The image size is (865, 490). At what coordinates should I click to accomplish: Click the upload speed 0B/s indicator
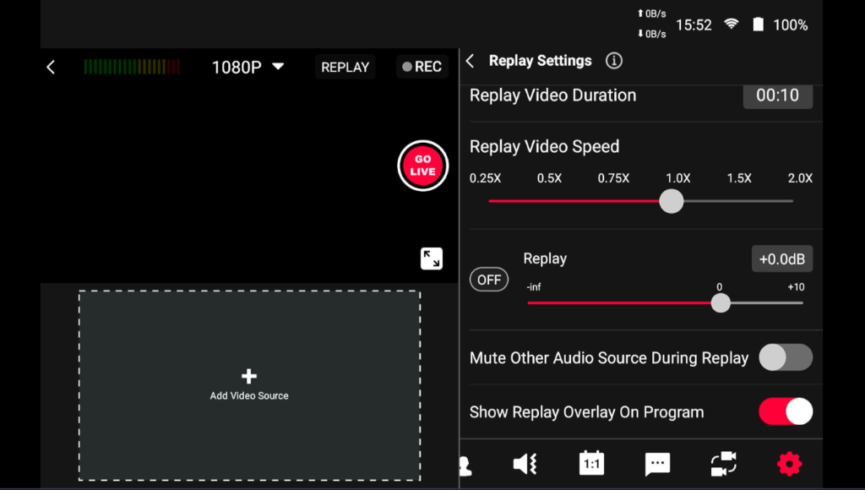(651, 14)
